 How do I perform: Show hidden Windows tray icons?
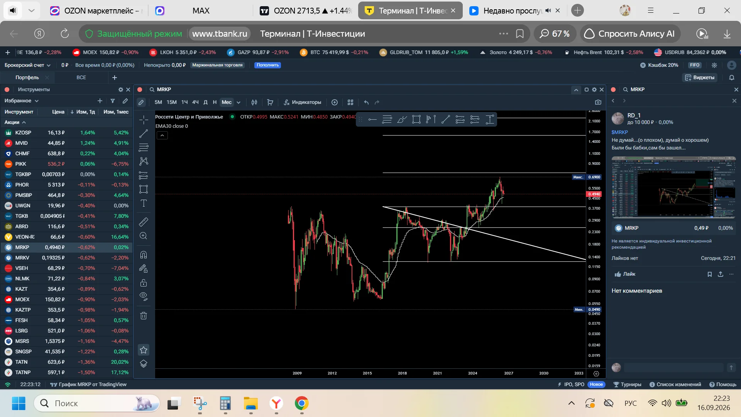[x=572, y=403]
